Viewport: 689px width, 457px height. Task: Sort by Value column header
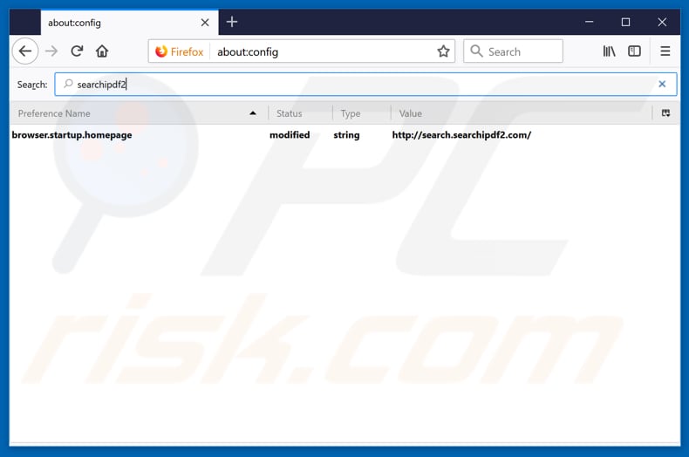click(522, 113)
